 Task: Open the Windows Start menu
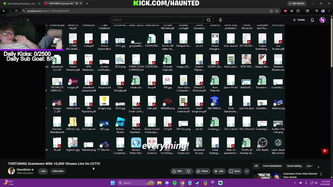tap(113, 183)
